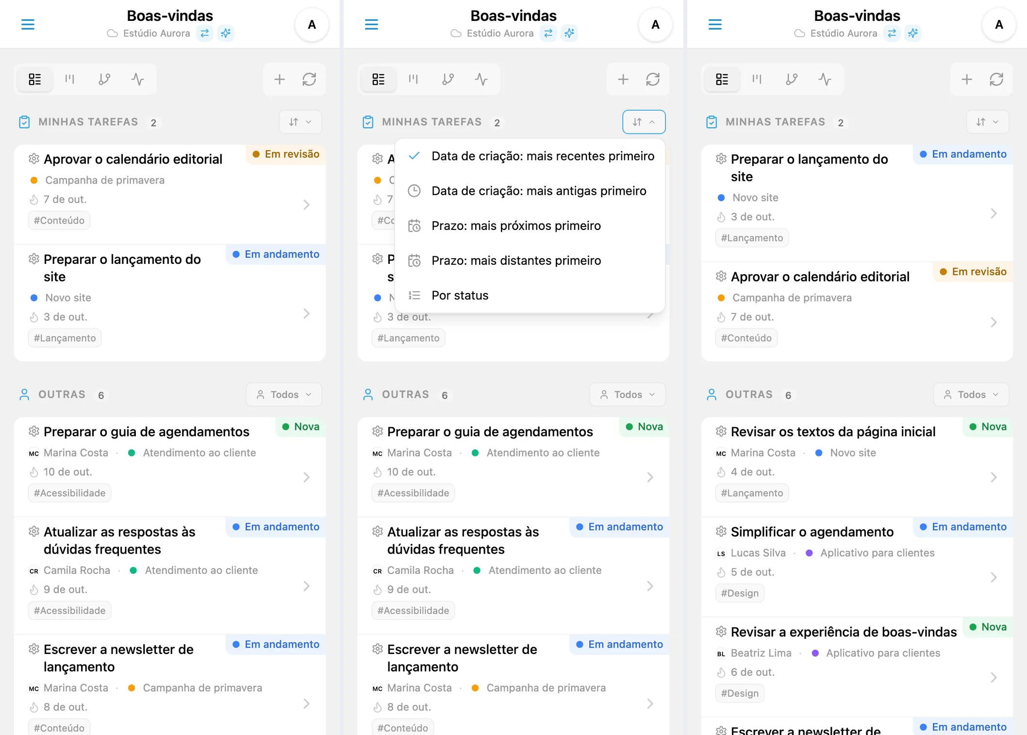Image resolution: width=1027 pixels, height=735 pixels.
Task: Click 'Nova' badge on 'Revisar a experiência de boas-vindas'
Action: point(988,627)
